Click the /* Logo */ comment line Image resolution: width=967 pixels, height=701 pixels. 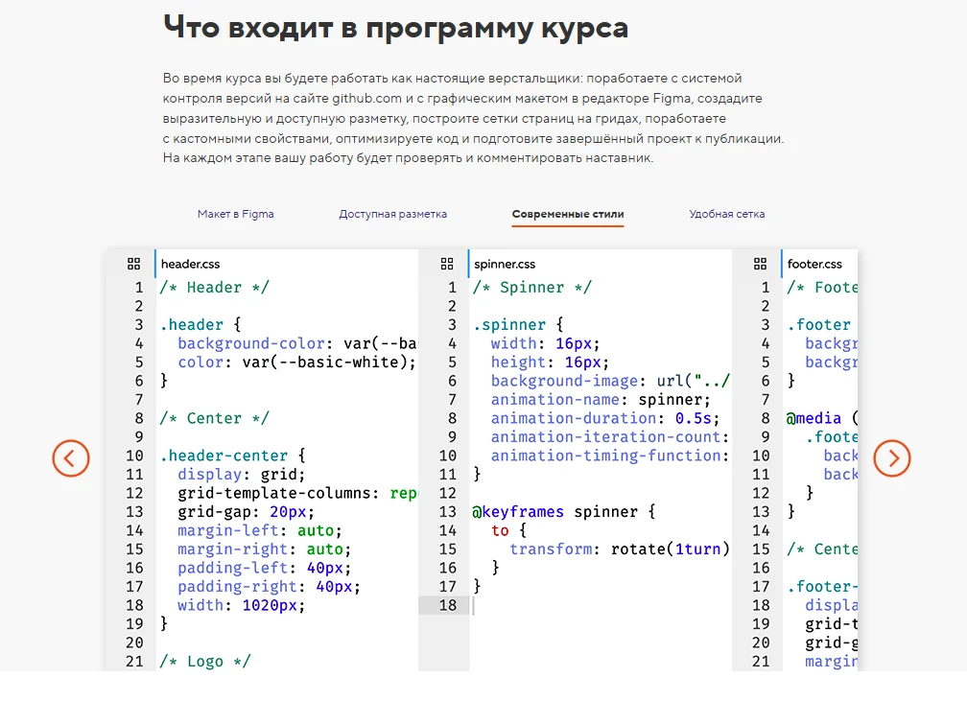click(x=204, y=661)
